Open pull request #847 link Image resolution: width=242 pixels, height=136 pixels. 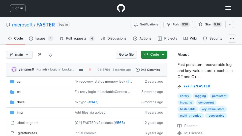93,102
